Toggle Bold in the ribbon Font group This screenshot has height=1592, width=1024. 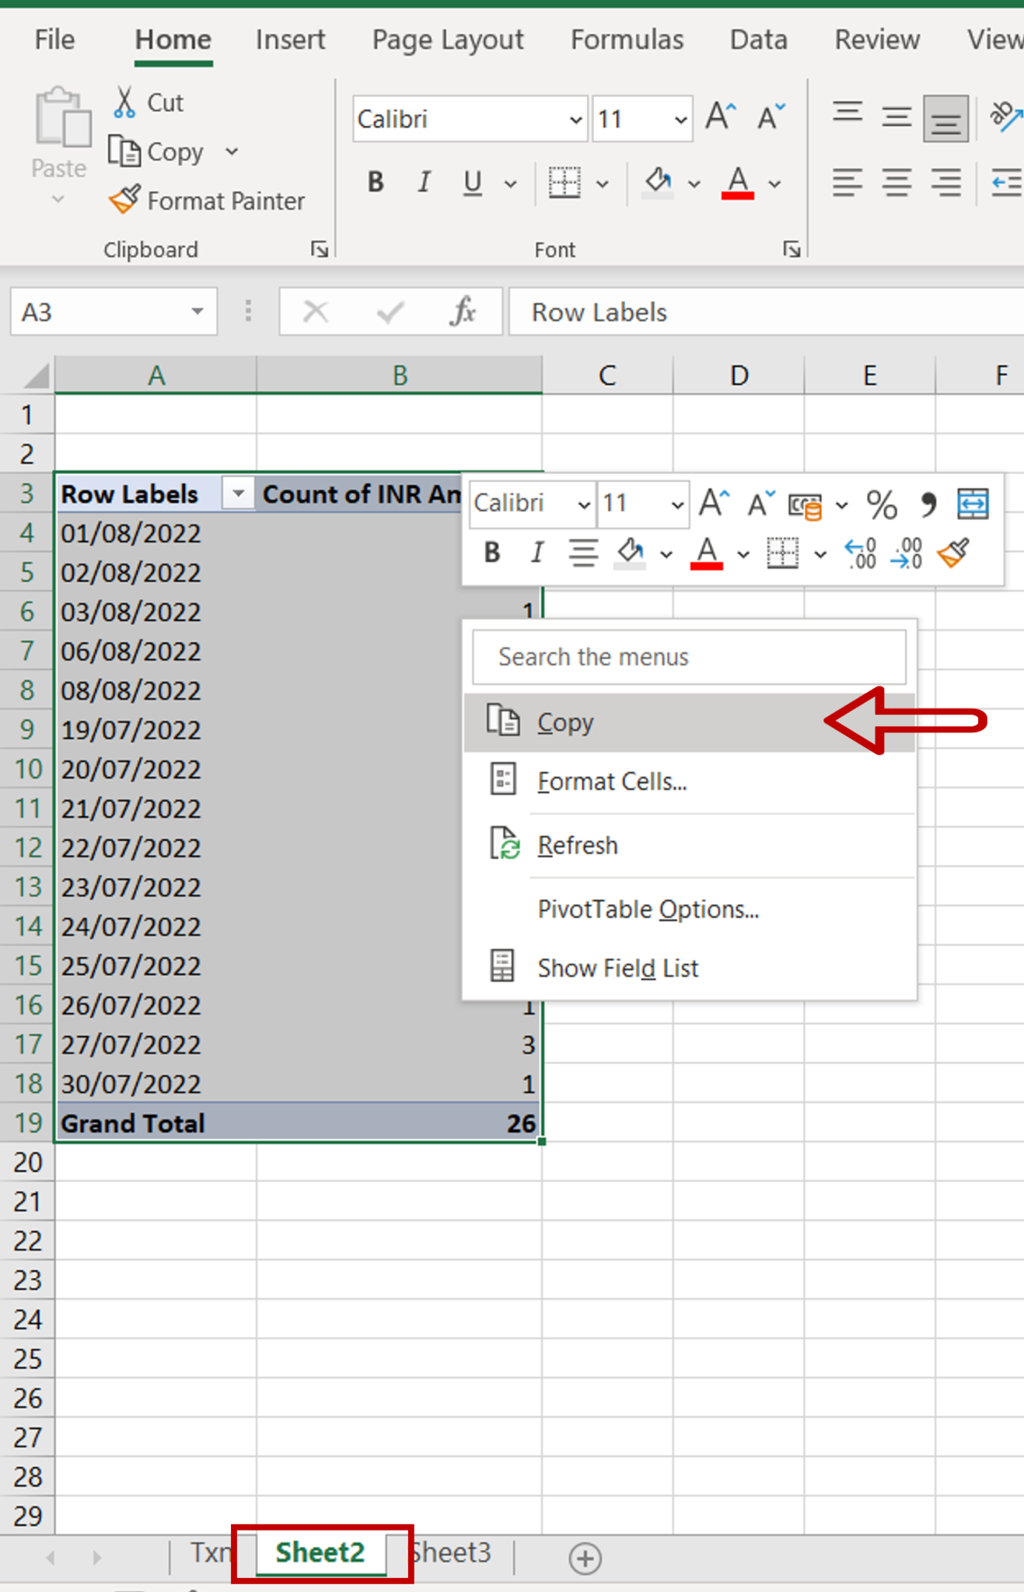(x=376, y=183)
